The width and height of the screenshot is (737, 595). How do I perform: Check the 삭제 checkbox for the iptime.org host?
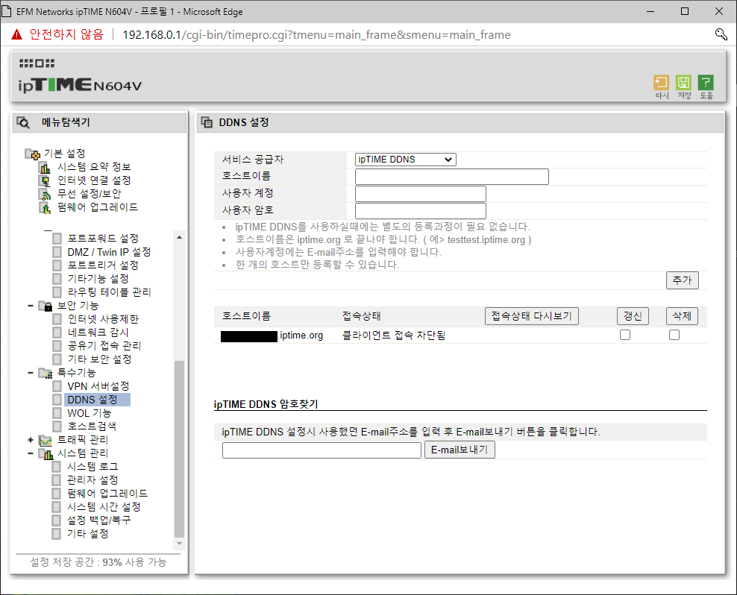coord(674,335)
